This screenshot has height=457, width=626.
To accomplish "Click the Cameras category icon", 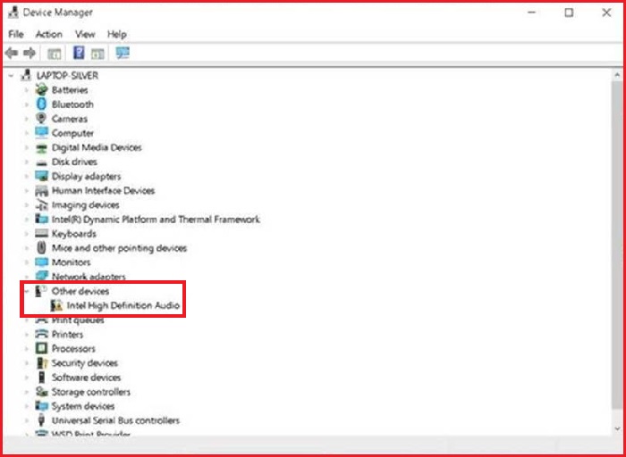I will tap(41, 119).
